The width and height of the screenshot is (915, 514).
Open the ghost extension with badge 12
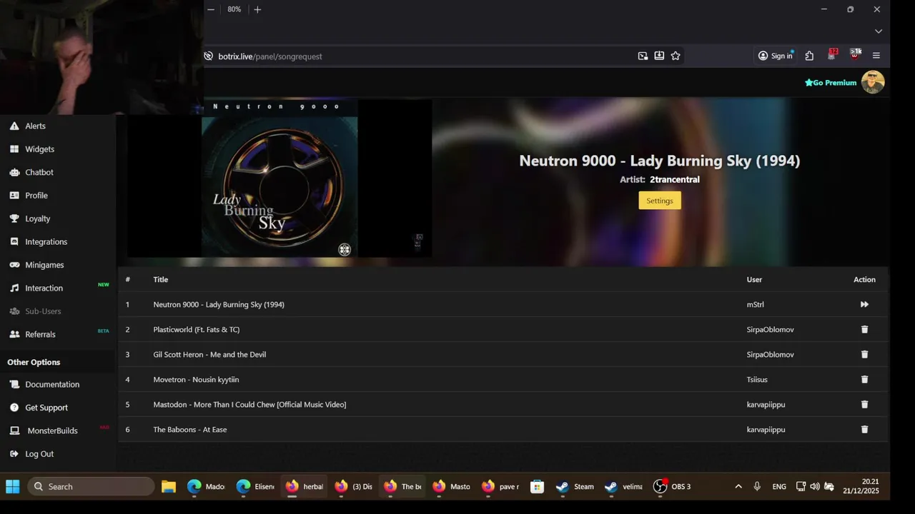(832, 54)
